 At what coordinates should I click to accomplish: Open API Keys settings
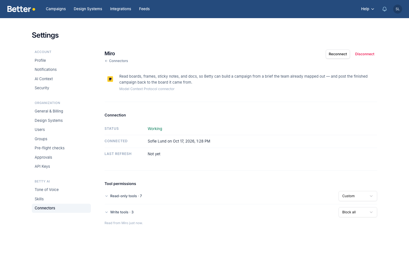pos(61,167)
